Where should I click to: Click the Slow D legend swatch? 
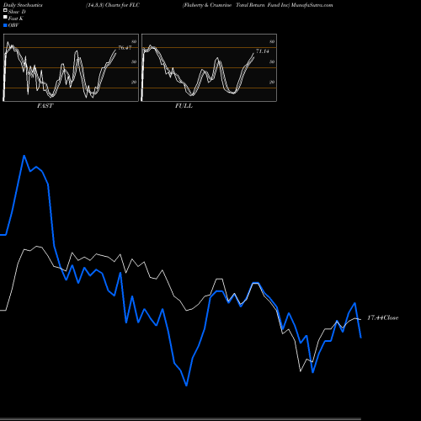(5, 11)
